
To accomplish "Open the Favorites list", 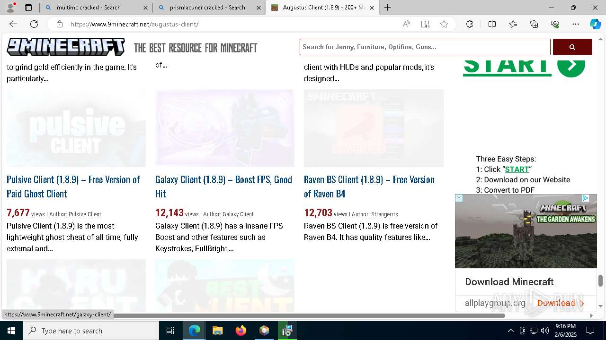I will click(x=513, y=24).
